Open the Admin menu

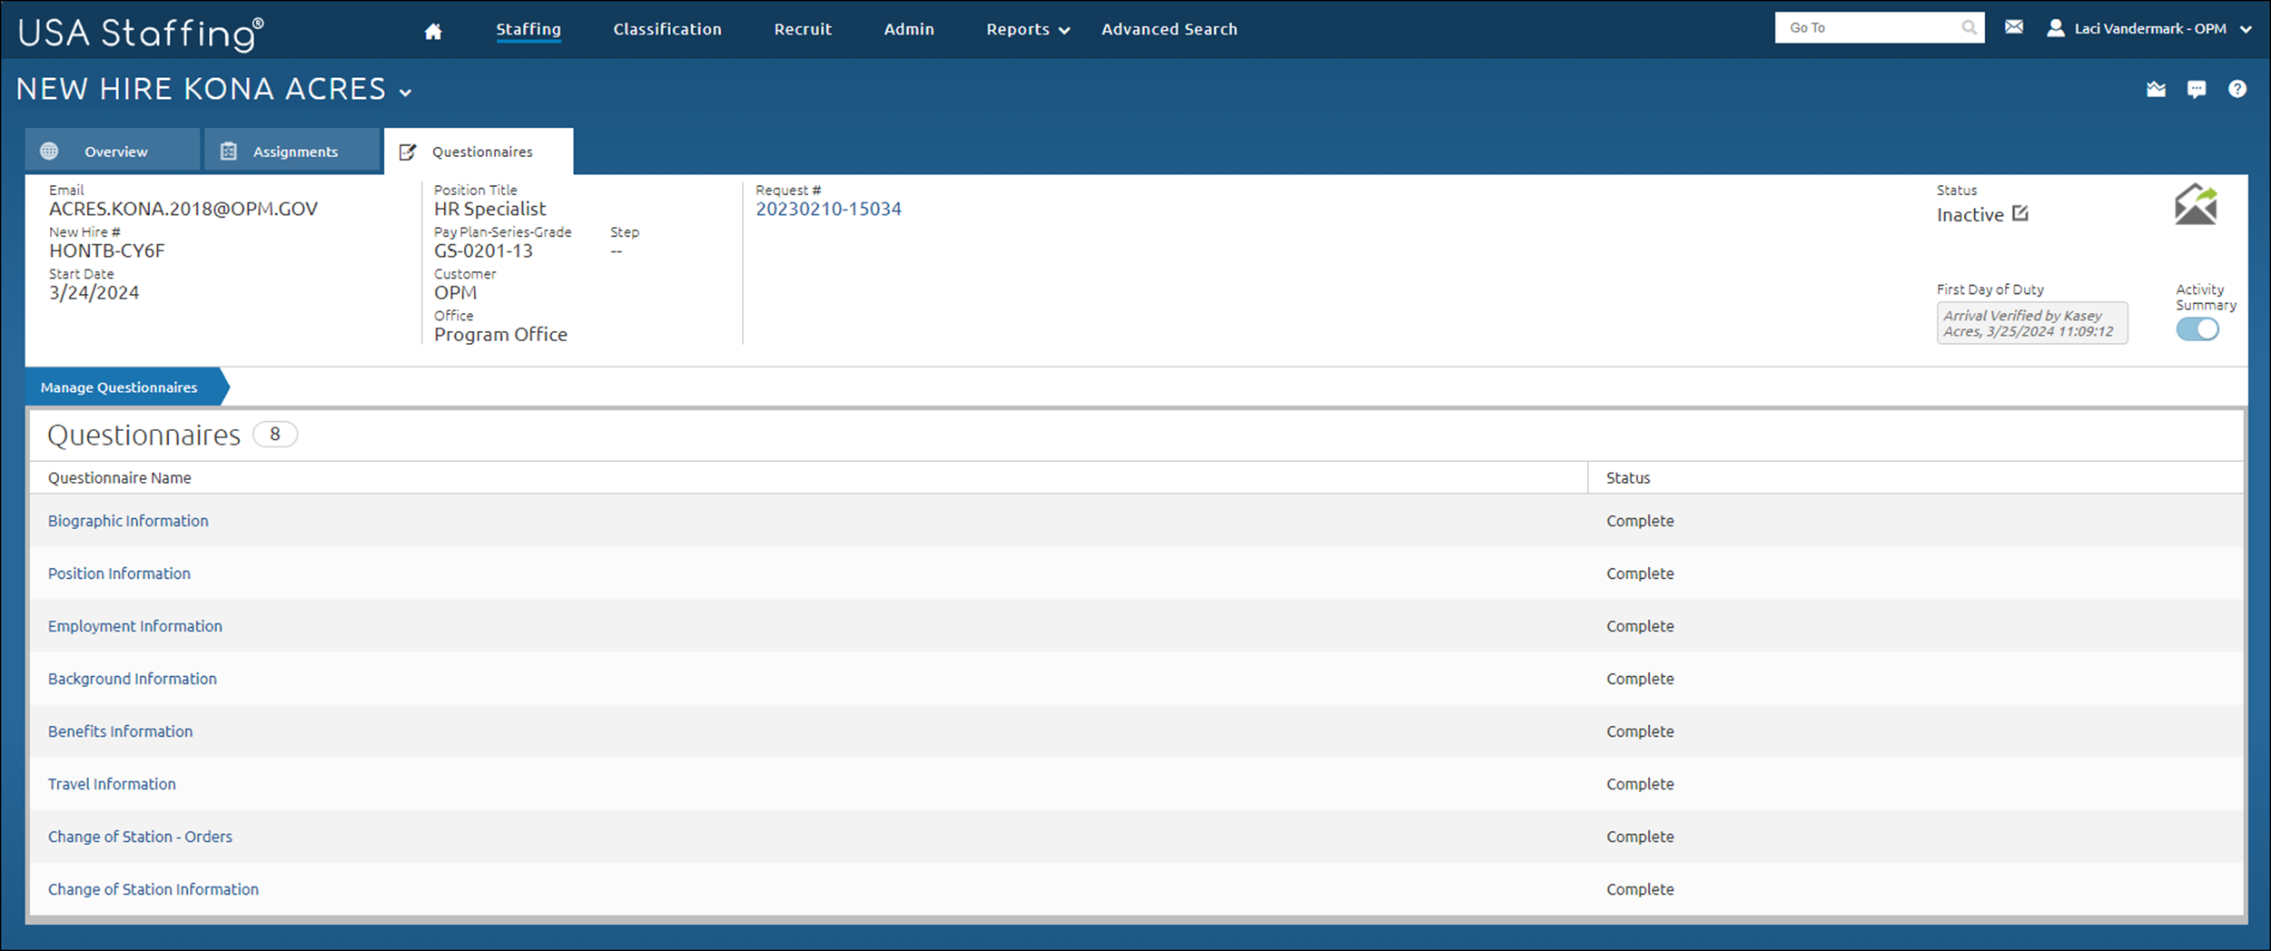909,29
